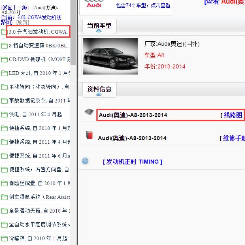Image resolution: width=245 pixels, height=245 pixels.
Task: Click 查看 Audi(奥迪) link at top right
Action: click(224, 2)
